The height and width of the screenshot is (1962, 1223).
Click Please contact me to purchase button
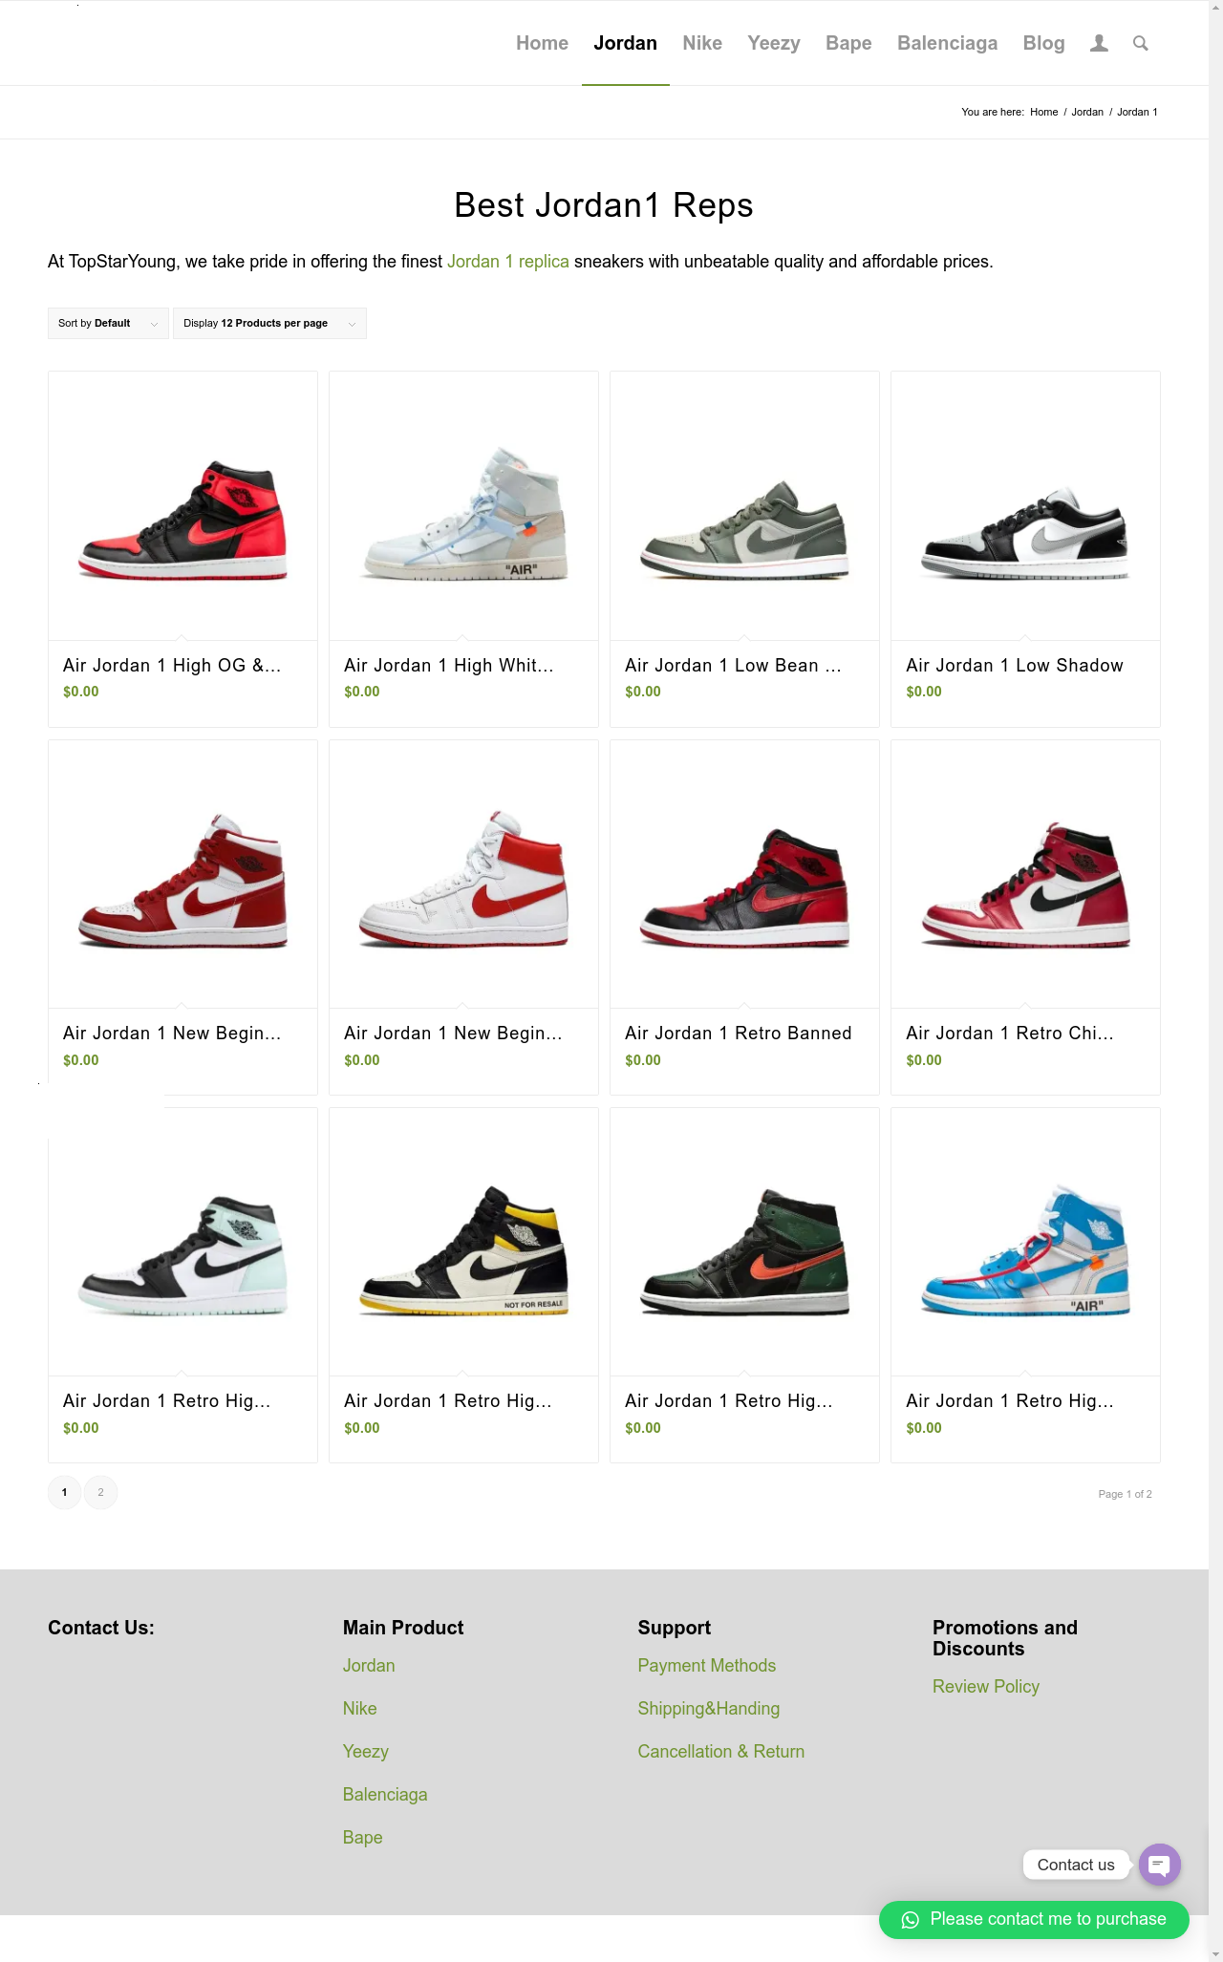1034,1920
